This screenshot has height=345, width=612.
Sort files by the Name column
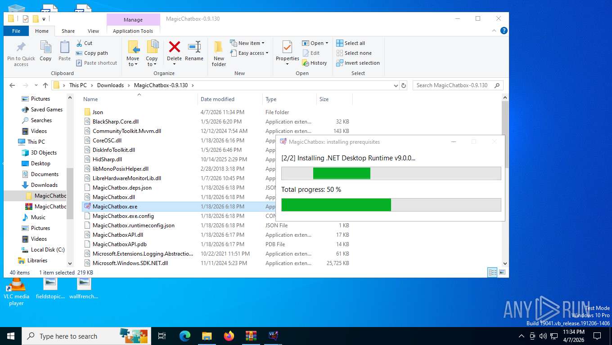139,99
